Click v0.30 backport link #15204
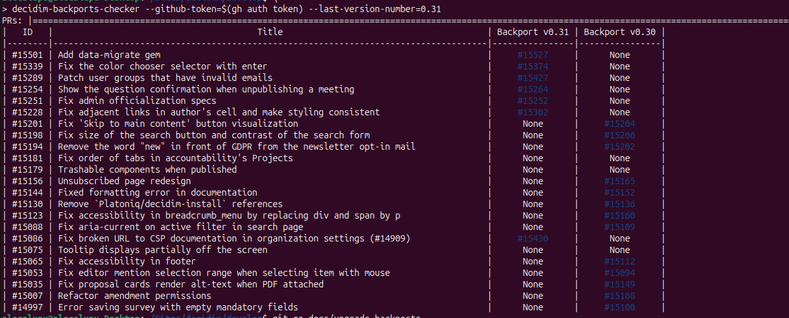 click(x=619, y=124)
